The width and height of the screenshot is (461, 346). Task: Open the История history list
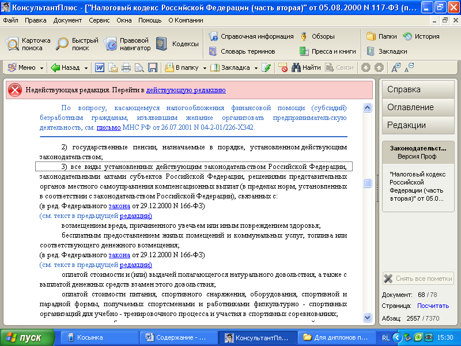(421, 36)
